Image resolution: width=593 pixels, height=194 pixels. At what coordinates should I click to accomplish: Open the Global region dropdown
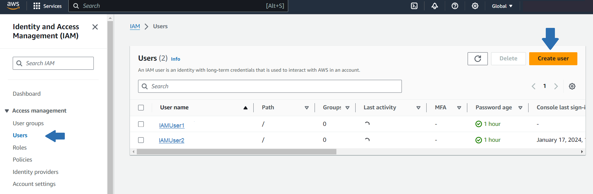[x=502, y=6]
